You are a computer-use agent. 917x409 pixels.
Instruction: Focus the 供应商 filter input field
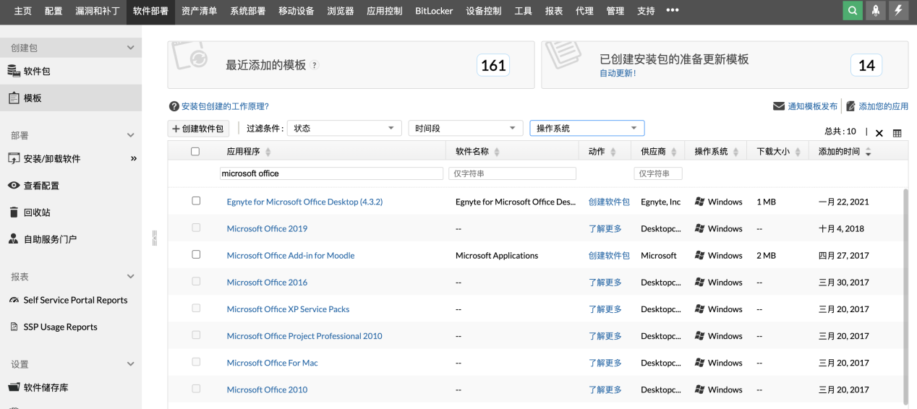(x=658, y=173)
